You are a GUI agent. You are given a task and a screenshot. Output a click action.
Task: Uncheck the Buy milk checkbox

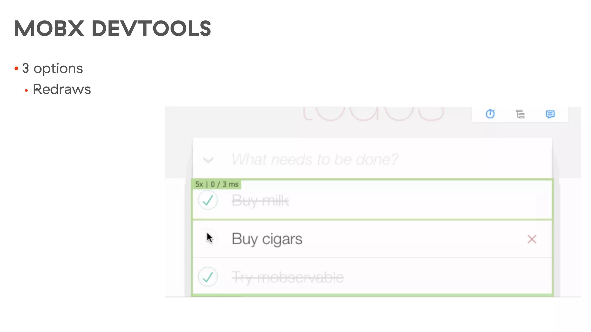(x=208, y=200)
